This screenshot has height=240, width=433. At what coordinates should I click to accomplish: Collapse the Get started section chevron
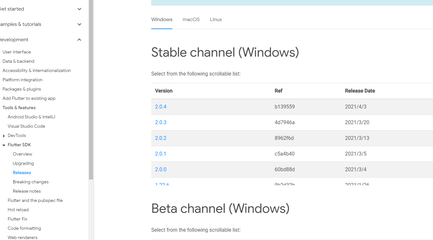click(x=79, y=9)
